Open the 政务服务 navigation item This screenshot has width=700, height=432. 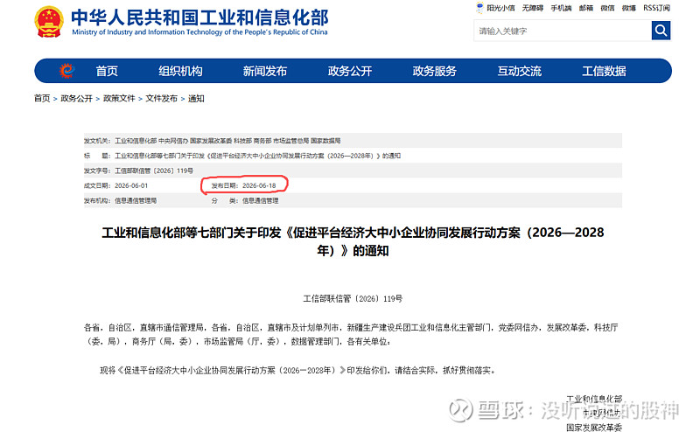(x=434, y=71)
